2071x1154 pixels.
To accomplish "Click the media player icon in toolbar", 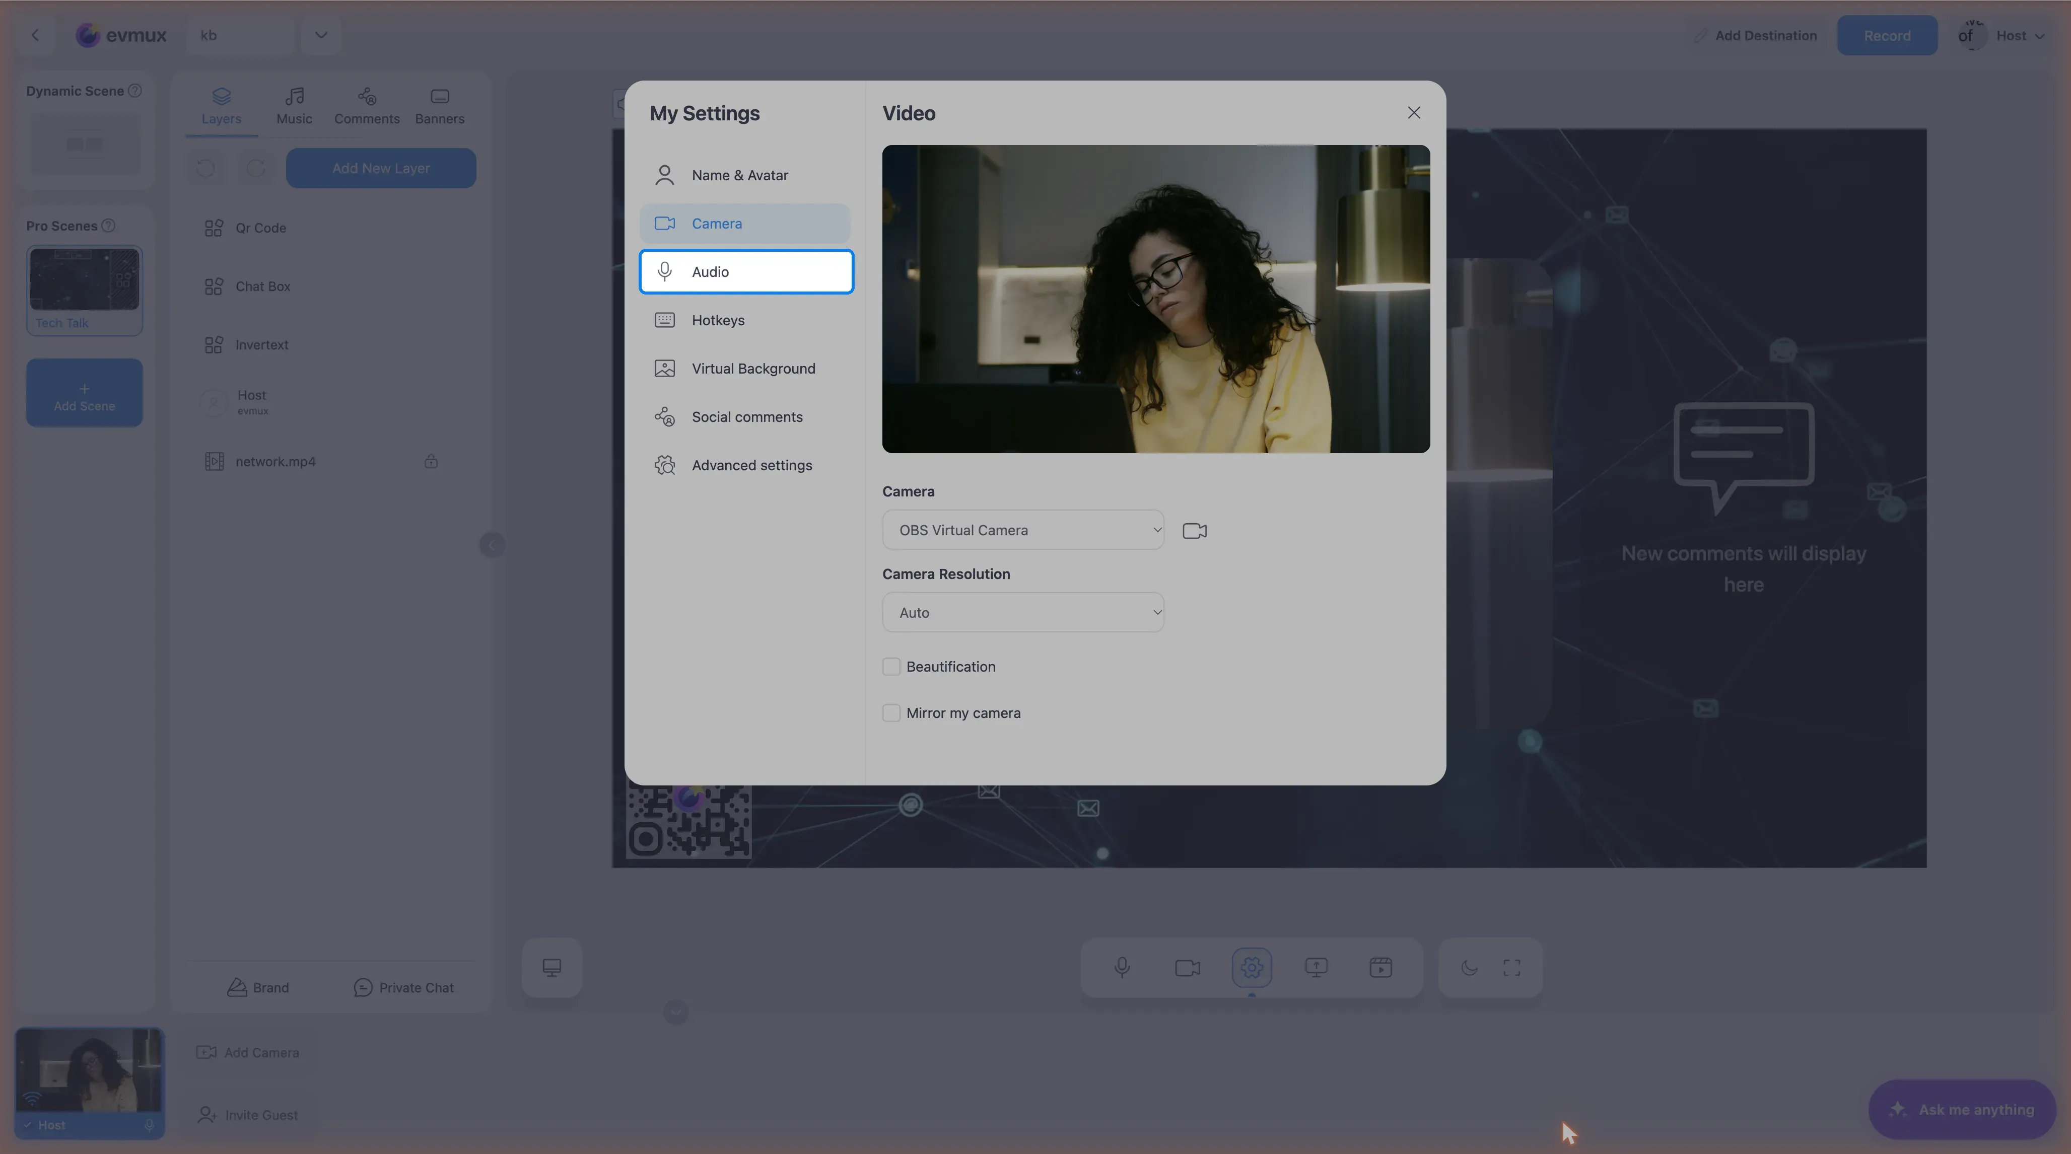I will pos(1380,968).
